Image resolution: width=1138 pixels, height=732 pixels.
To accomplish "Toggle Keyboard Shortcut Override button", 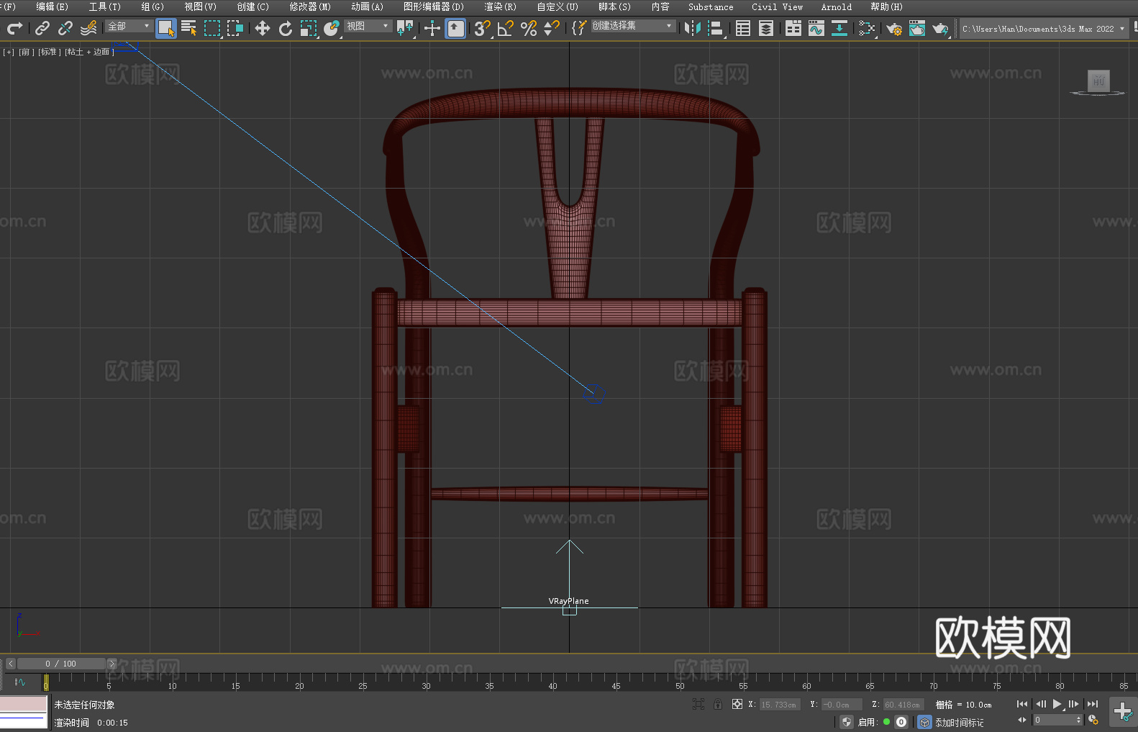I will coord(455,28).
